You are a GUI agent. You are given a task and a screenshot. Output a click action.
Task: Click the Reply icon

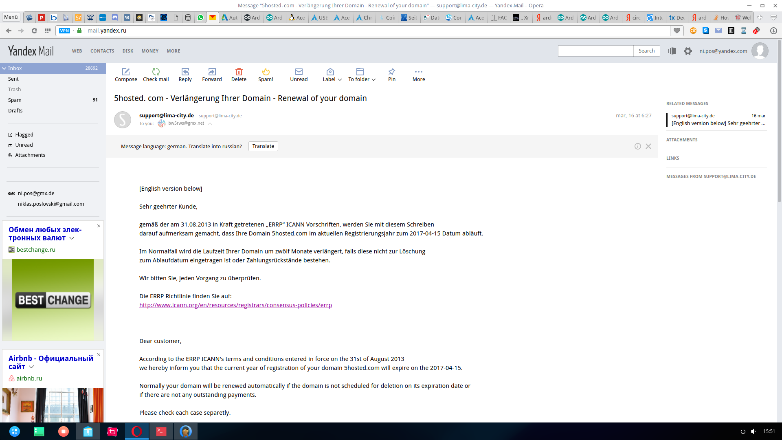(185, 72)
